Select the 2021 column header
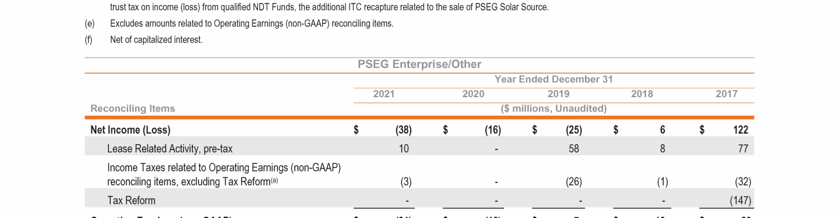This screenshot has width=839, height=218. coord(383,94)
